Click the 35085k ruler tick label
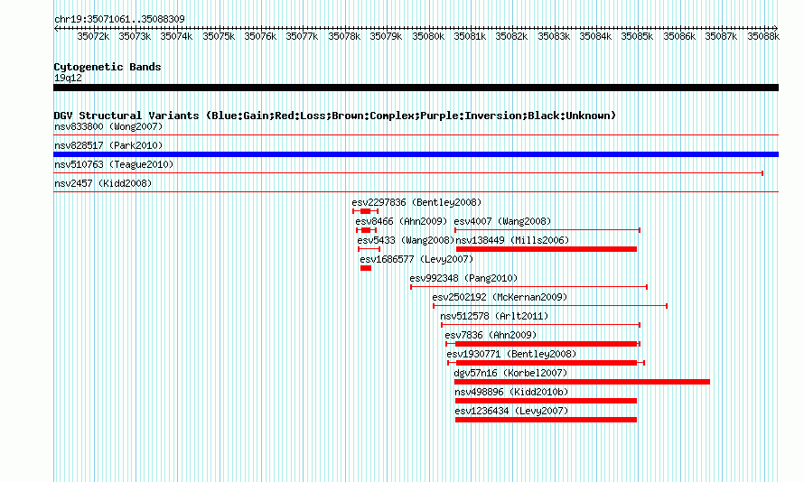This screenshot has width=804, height=482. click(x=638, y=36)
